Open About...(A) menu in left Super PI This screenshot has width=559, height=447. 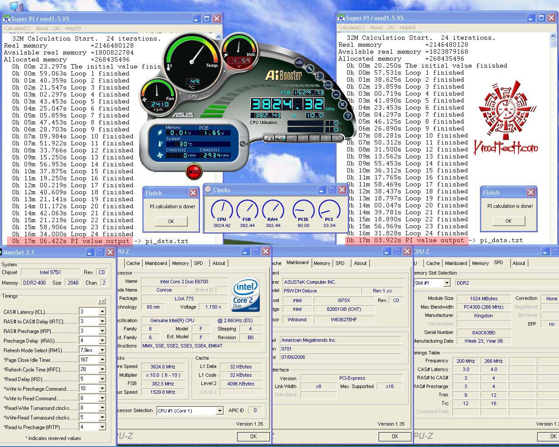[x=48, y=28]
